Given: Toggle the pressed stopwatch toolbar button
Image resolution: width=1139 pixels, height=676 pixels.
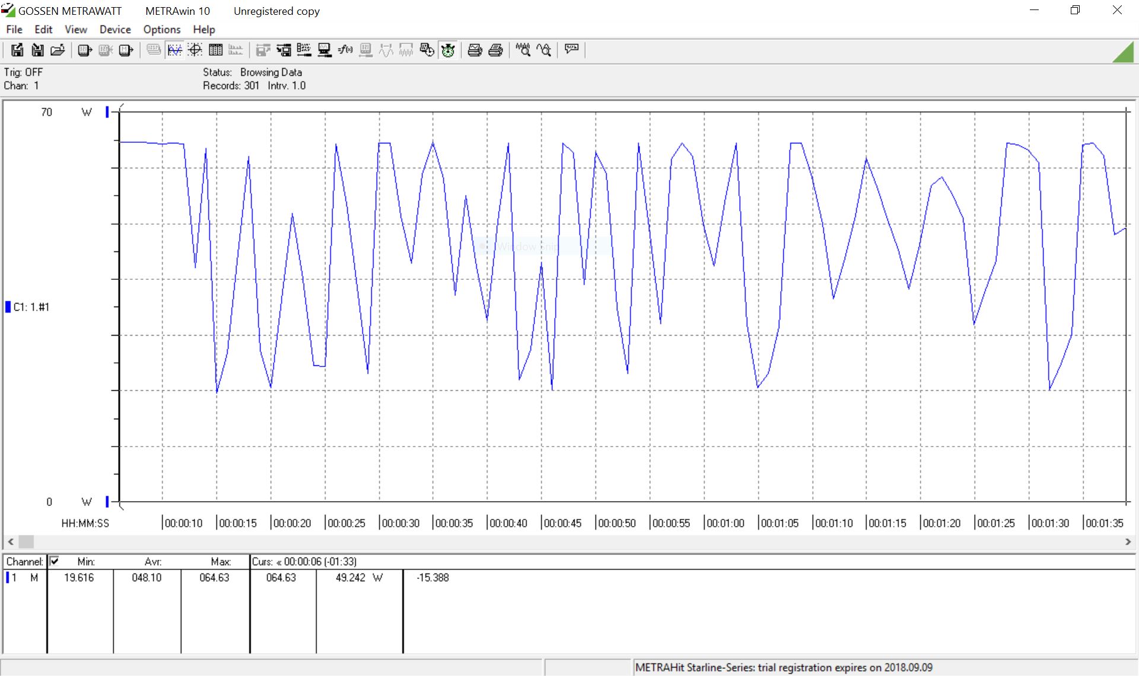Looking at the screenshot, I should 448,50.
